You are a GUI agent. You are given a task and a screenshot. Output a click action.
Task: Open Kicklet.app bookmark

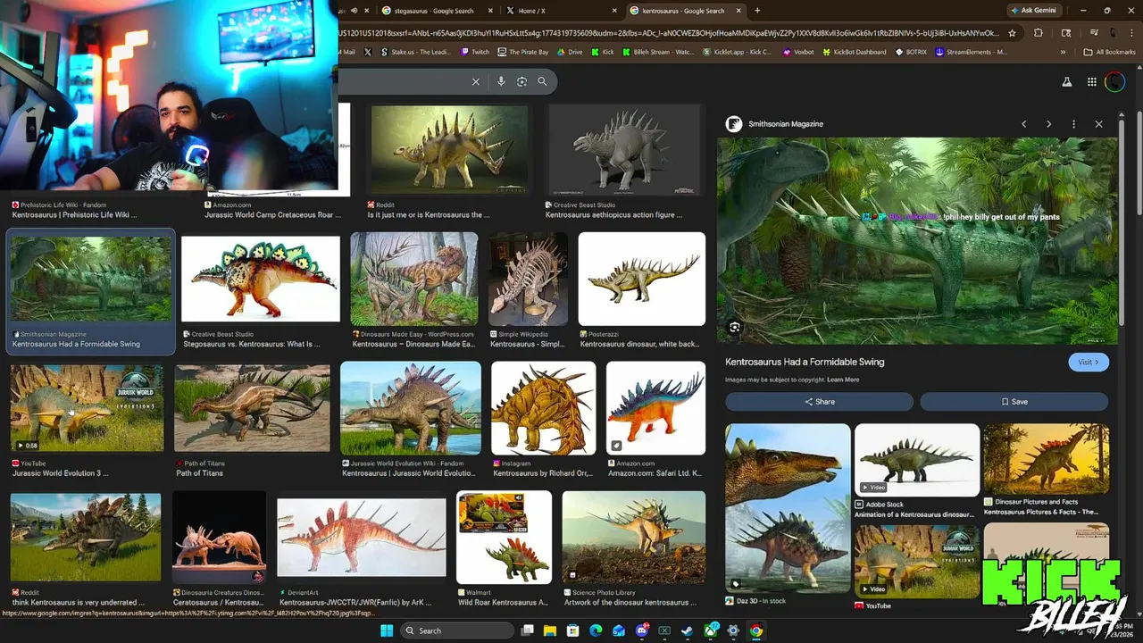[737, 52]
